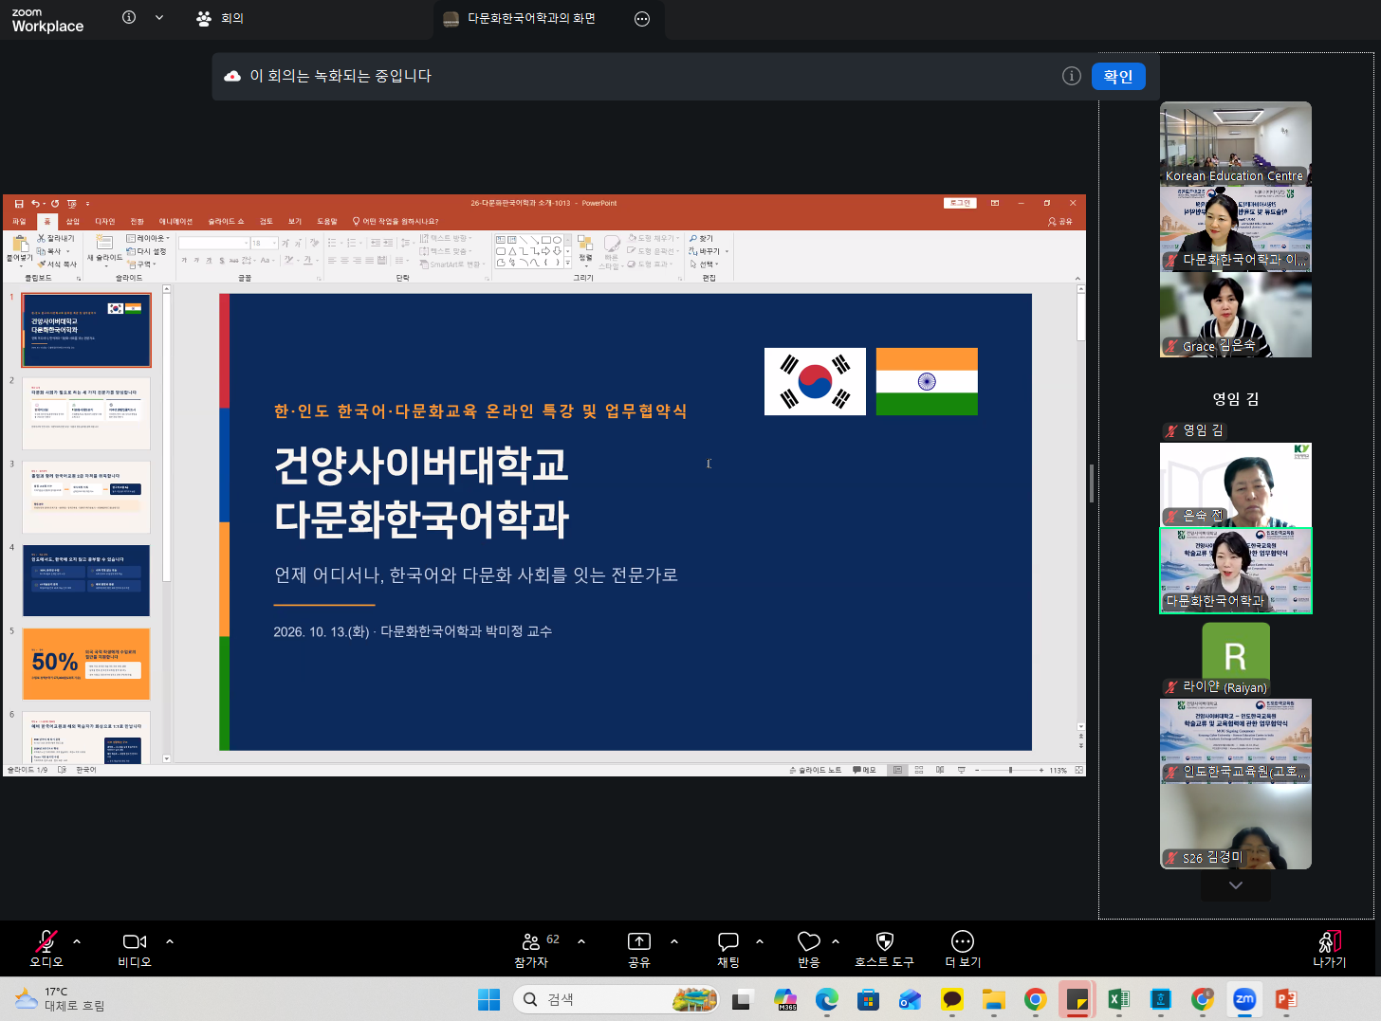Open PowerPoint 삽입 ribbon tab
The height and width of the screenshot is (1021, 1381).
[x=73, y=222]
